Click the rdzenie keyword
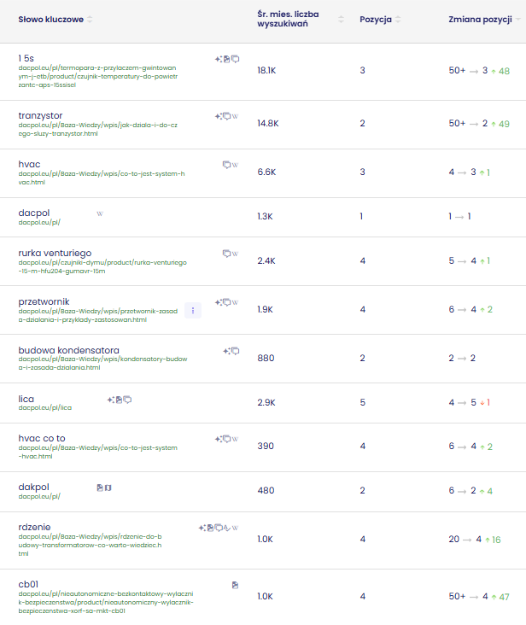This screenshot has height=625, width=526. tap(35, 527)
